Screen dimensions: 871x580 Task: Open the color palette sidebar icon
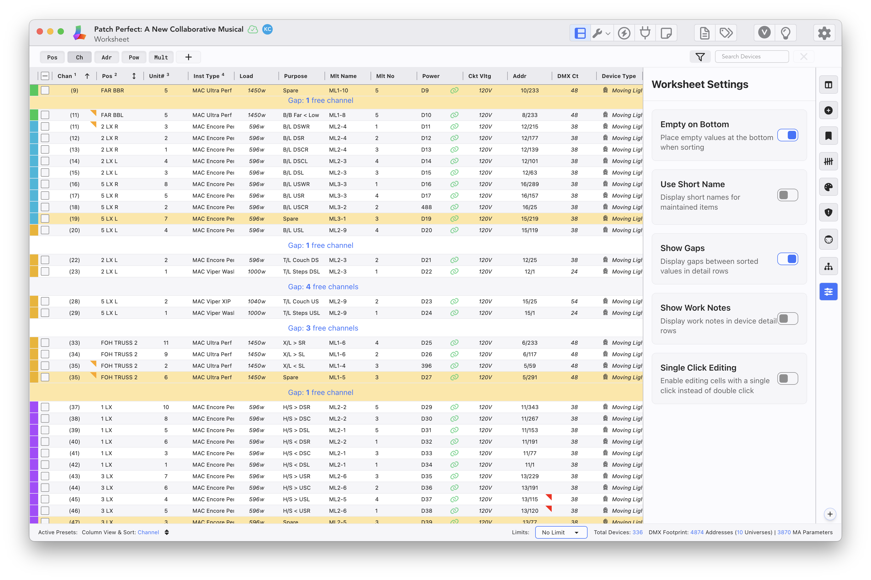point(828,187)
